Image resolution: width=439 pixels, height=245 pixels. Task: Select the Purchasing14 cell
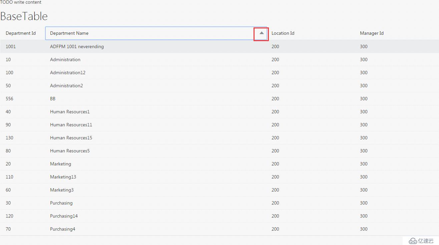[x=64, y=216]
